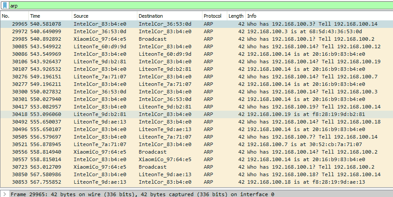Sort by the Protocol column header
This screenshot has height=197, width=393.
click(214, 16)
